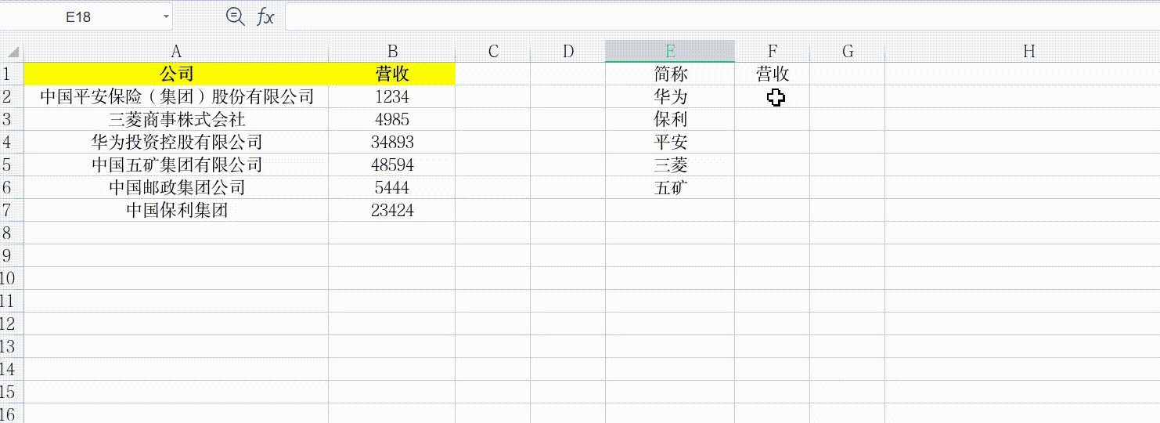Select column C header
Viewport: 1160px width, 423px height.
[x=493, y=52]
